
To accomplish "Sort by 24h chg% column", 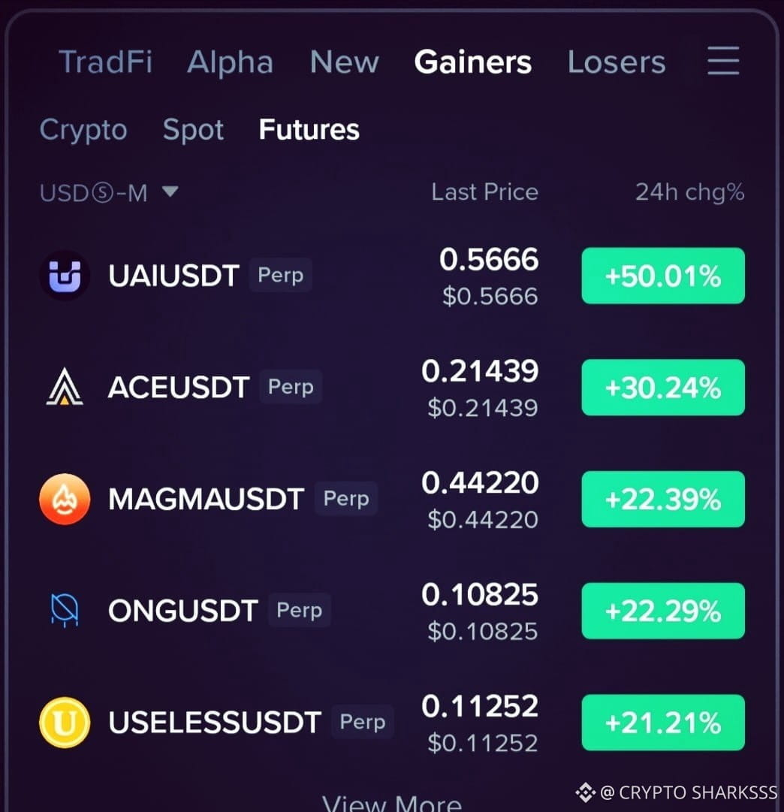I will (x=689, y=192).
